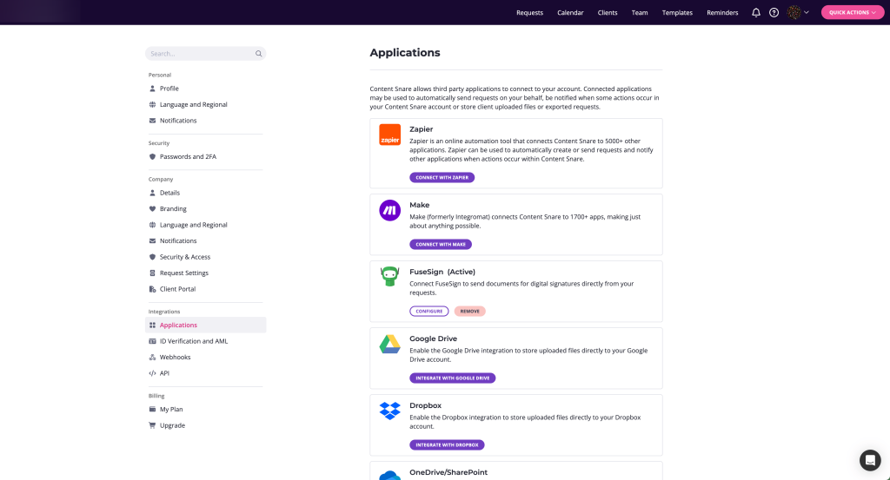This screenshot has width=890, height=480.
Task: Open Profile settings link
Action: coord(169,89)
